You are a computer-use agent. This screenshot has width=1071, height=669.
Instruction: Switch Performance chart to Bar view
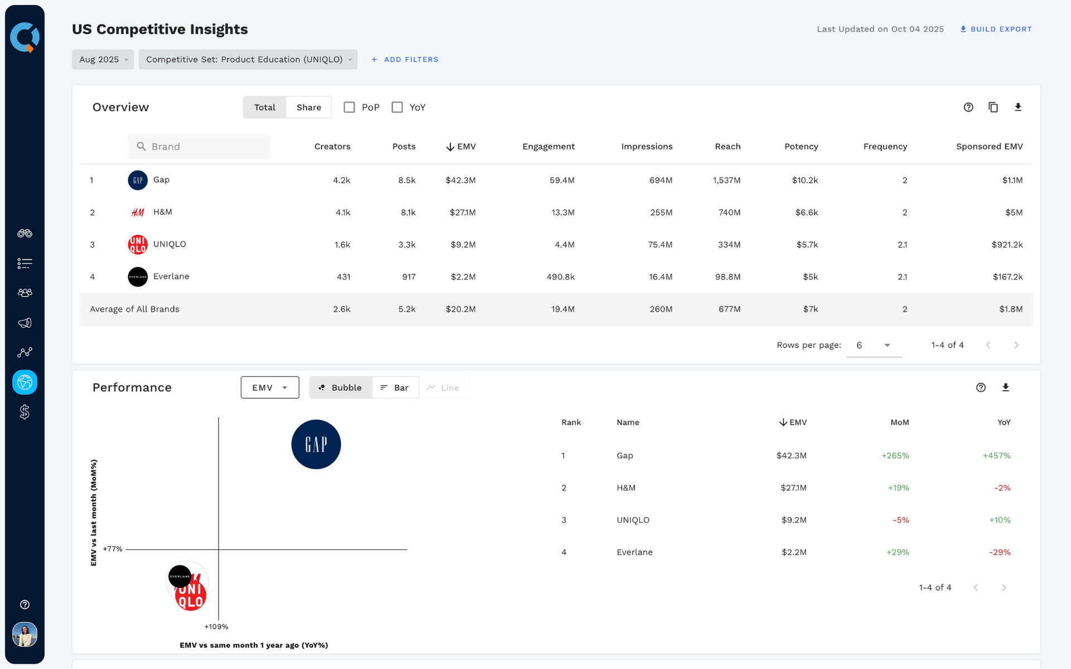click(x=395, y=387)
